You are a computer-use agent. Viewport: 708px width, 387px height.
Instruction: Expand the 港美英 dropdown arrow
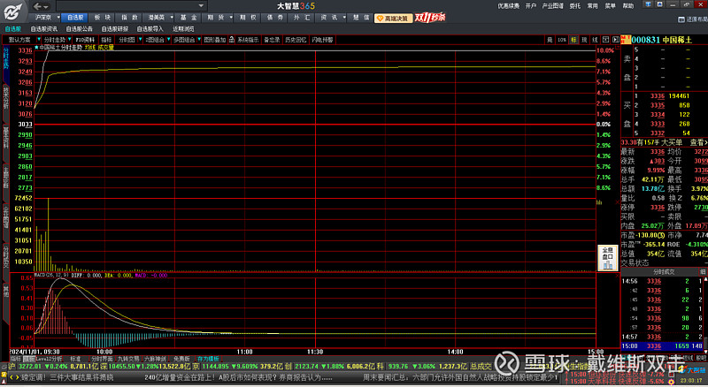(172, 18)
